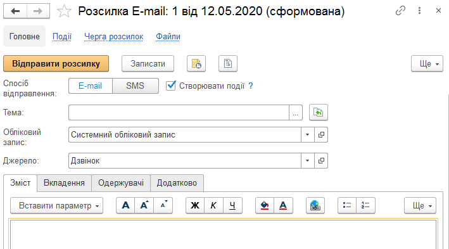Click the ellipsis button in Тема field
The image size is (449, 249).
pos(296,112)
